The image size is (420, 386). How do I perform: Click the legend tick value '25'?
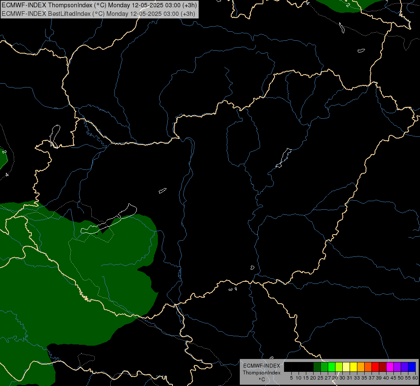click(x=320, y=378)
